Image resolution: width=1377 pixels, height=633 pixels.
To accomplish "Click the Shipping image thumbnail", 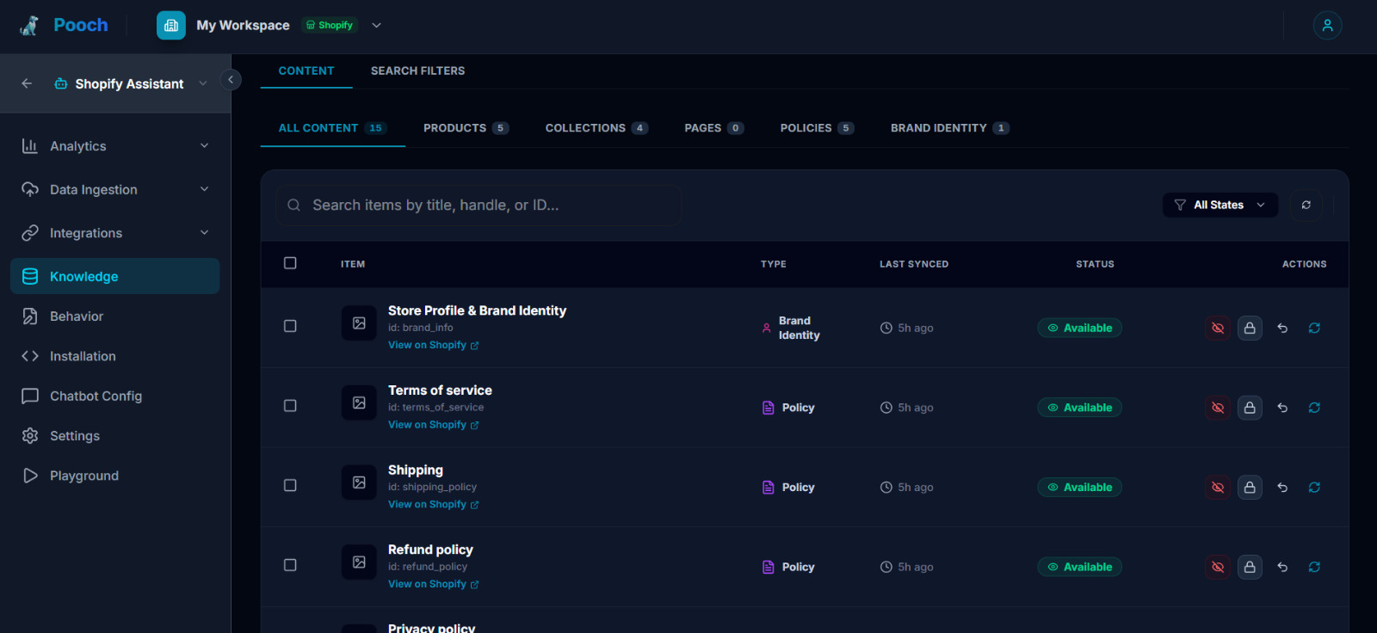I will (359, 482).
